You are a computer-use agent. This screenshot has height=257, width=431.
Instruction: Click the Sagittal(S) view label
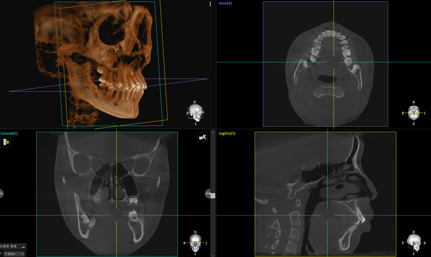[x=227, y=133]
